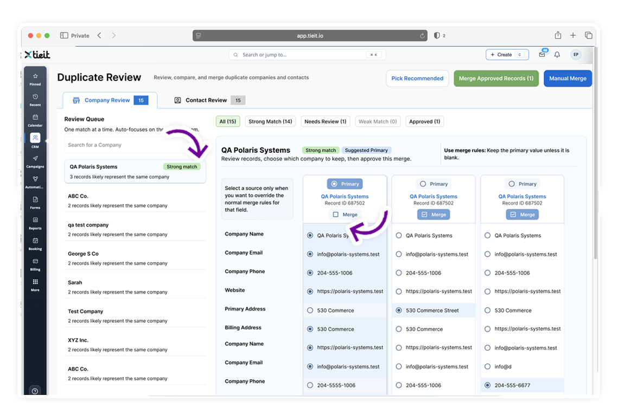Select the info@d email radio

487,366
